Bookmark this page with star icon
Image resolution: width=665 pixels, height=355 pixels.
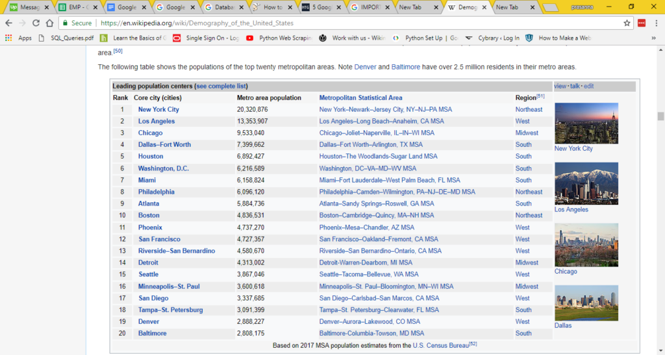pos(627,23)
